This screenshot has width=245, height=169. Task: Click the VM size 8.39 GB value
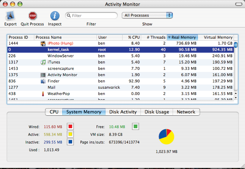[115, 134]
